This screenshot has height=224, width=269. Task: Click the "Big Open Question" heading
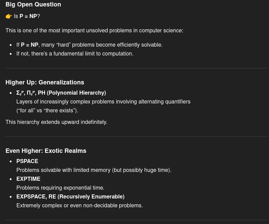(x=33, y=4)
